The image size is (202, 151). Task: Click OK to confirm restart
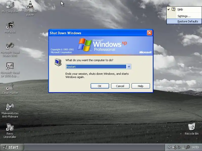100,86
